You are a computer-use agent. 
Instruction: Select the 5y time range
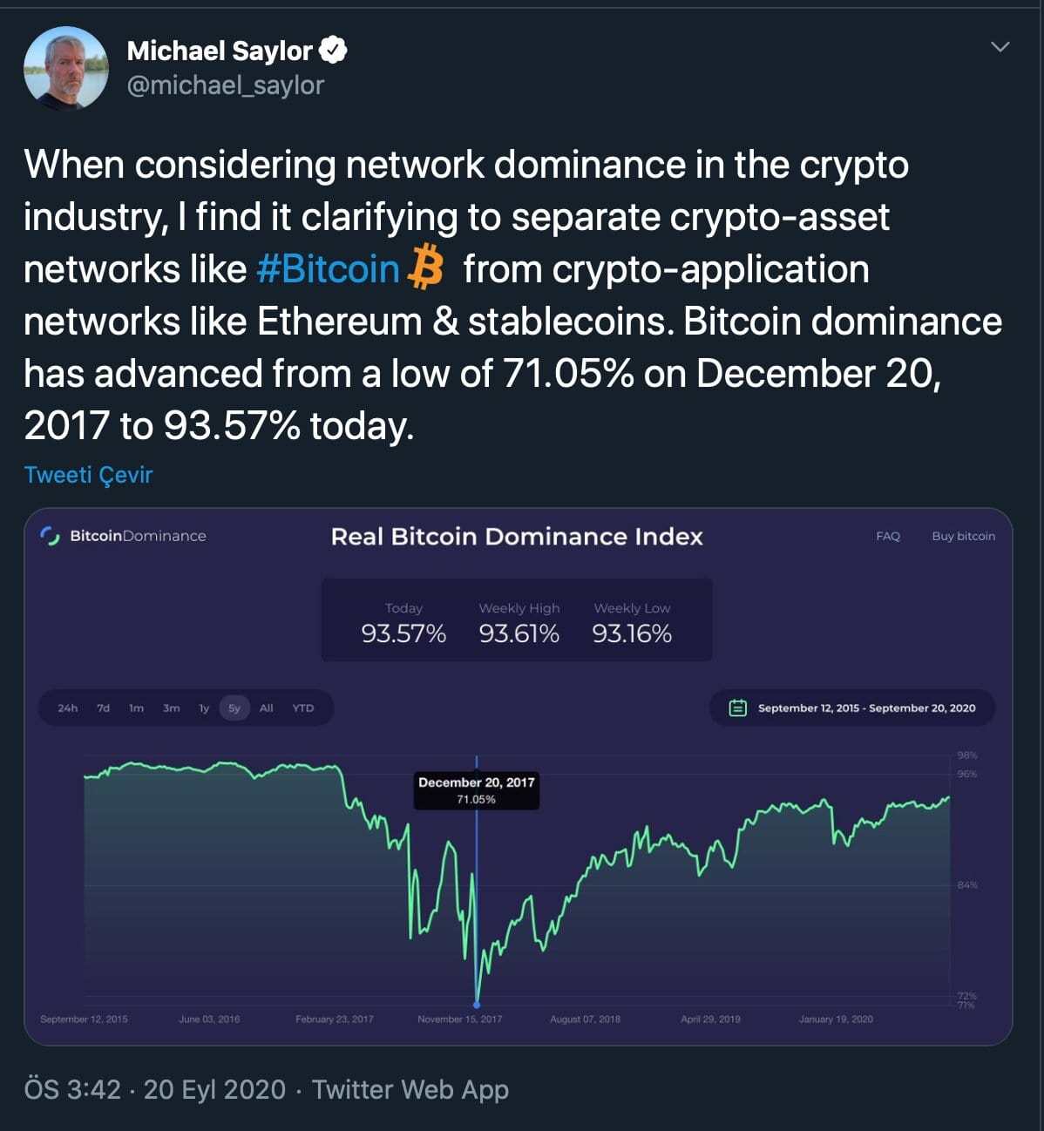point(234,708)
